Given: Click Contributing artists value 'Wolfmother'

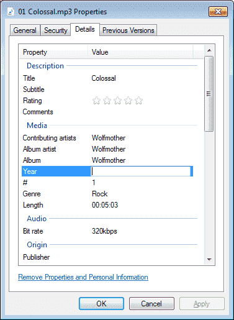Looking at the screenshot, I should tap(109, 138).
